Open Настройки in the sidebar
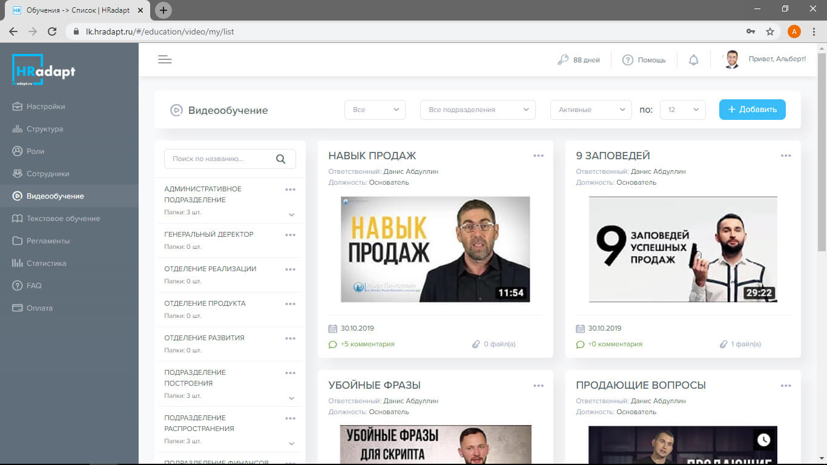 (x=69, y=107)
